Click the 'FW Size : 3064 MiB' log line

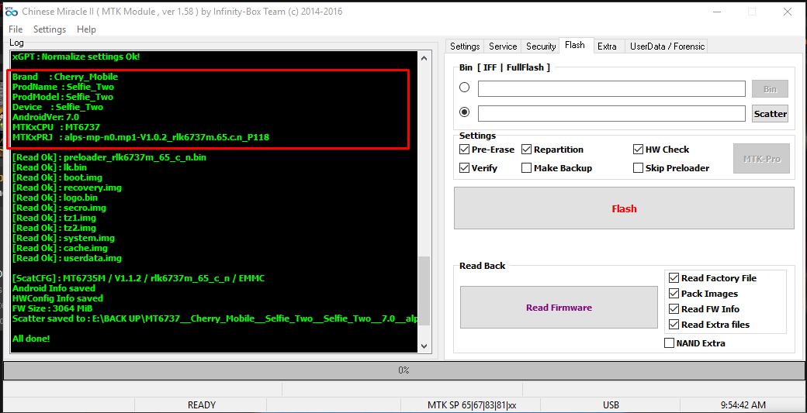53,308
